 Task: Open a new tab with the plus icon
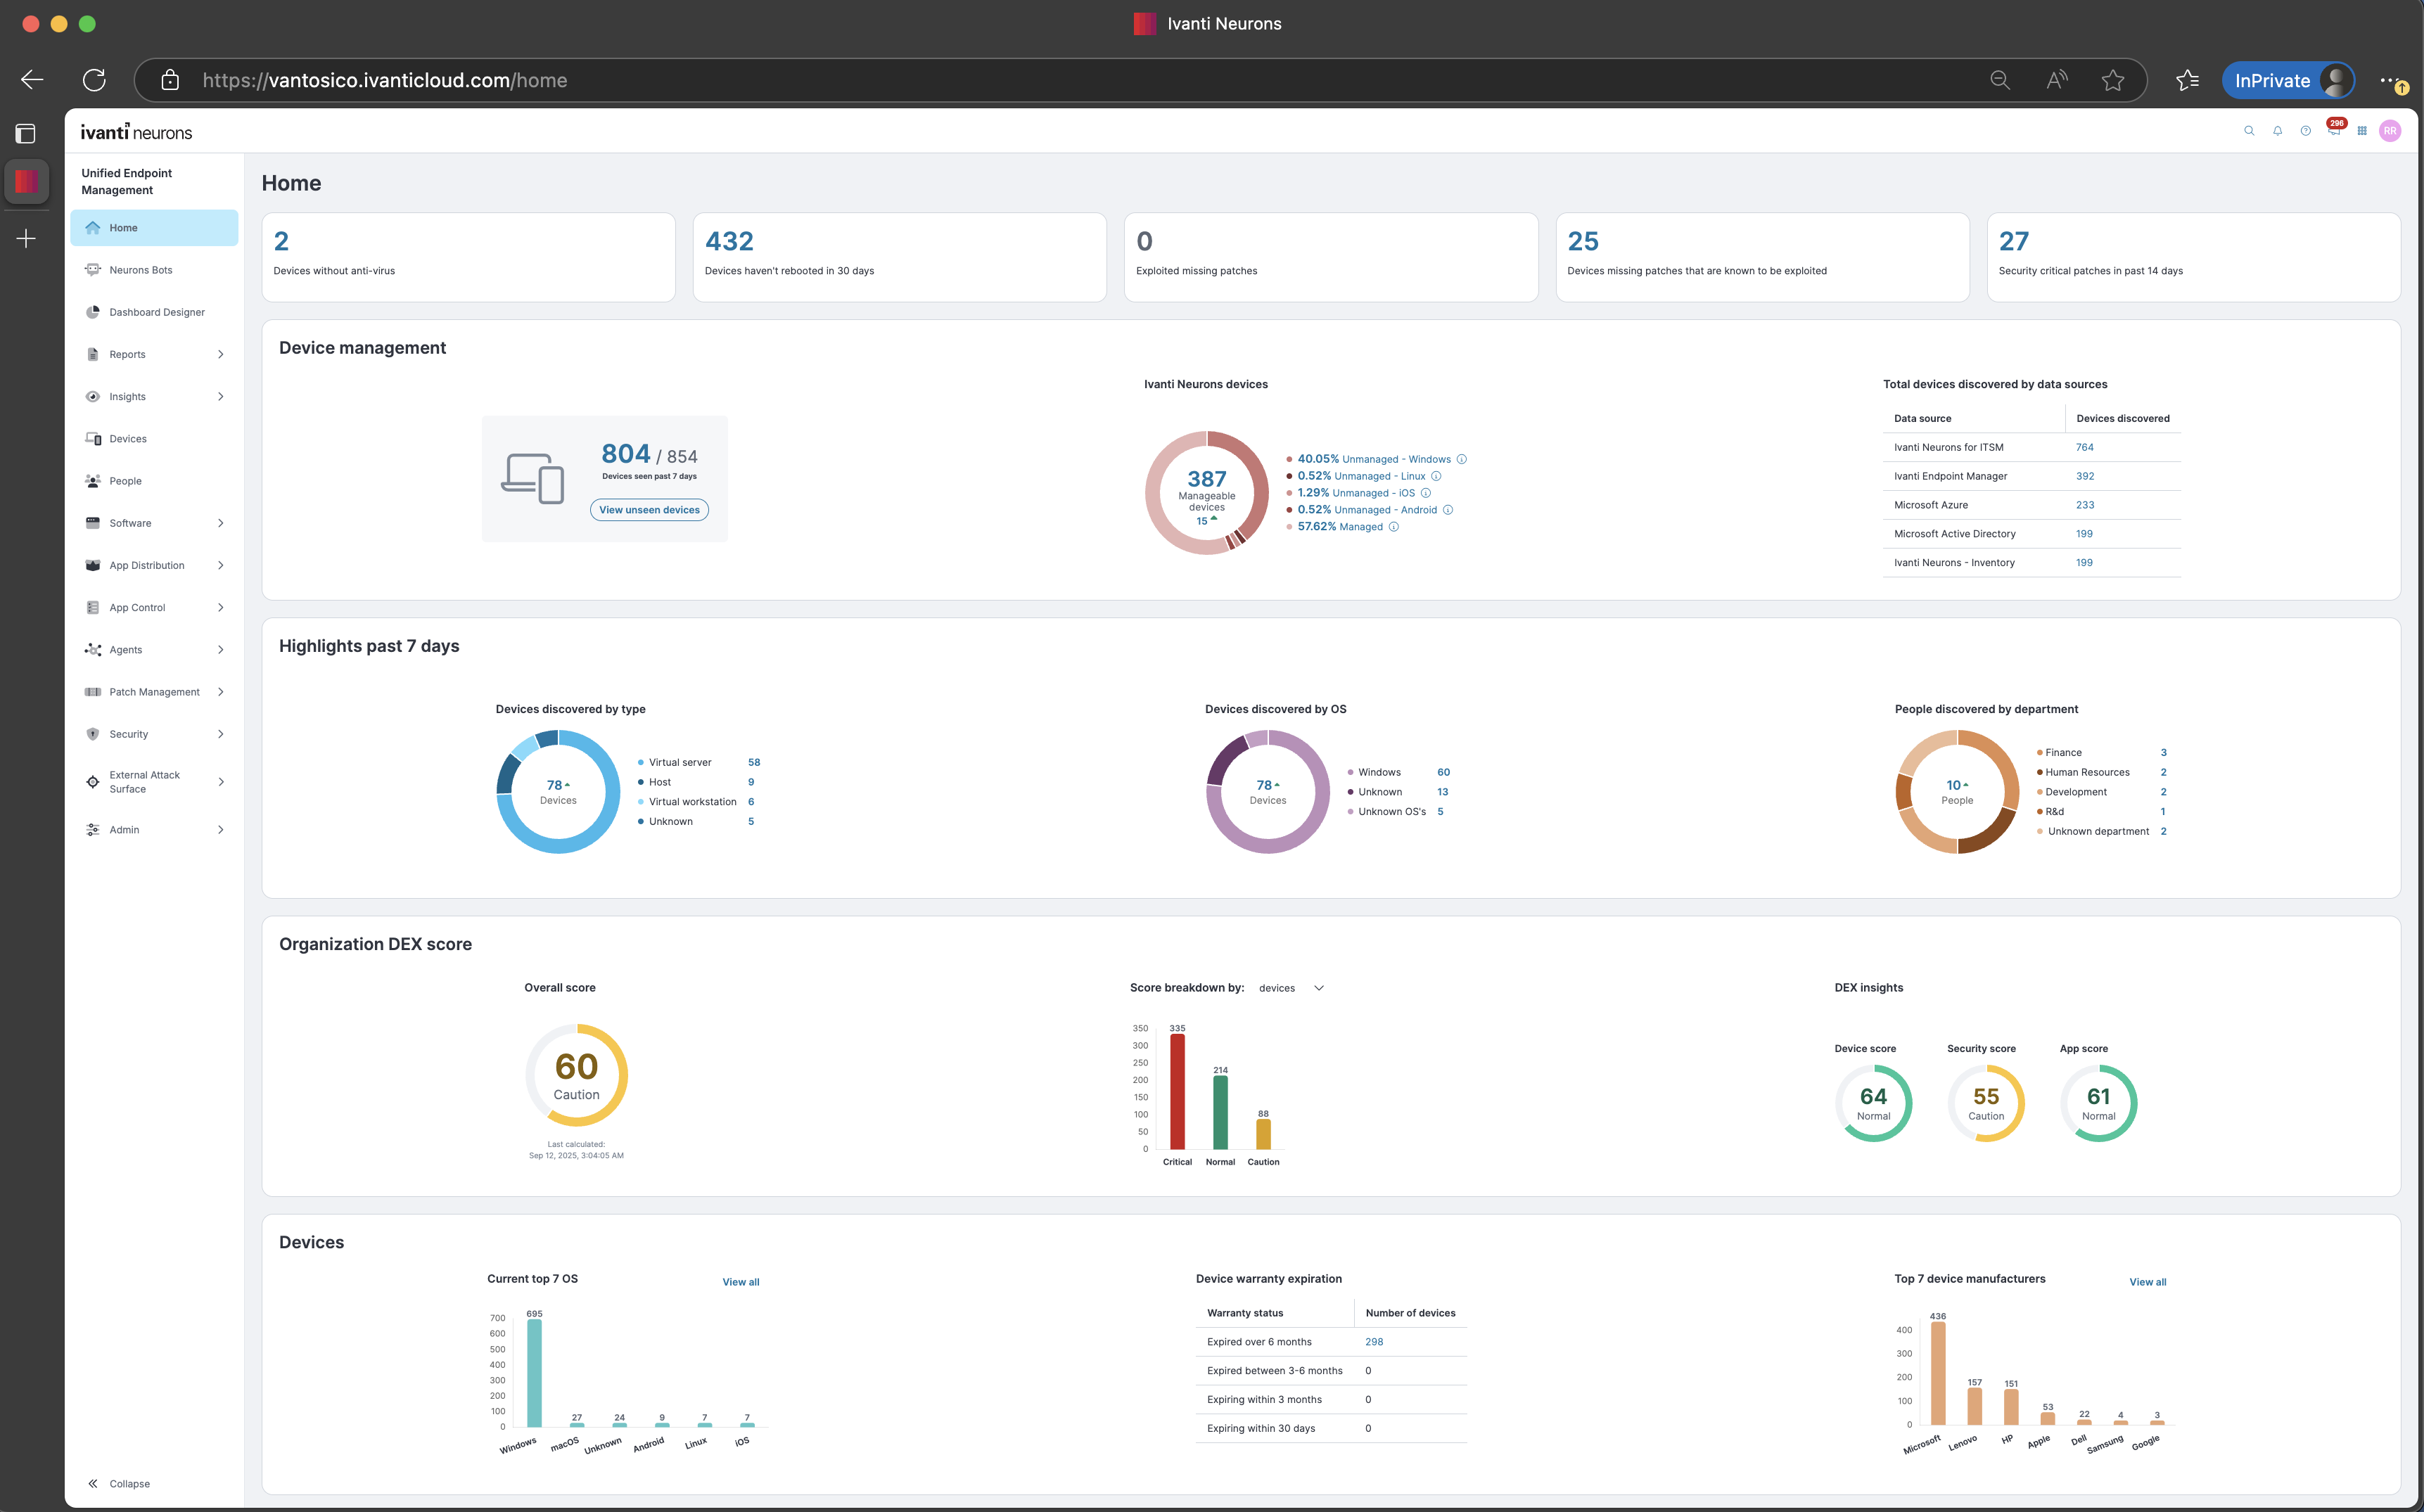26,238
